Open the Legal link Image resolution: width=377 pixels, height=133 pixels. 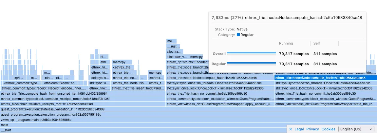pyautogui.click(x=299, y=129)
